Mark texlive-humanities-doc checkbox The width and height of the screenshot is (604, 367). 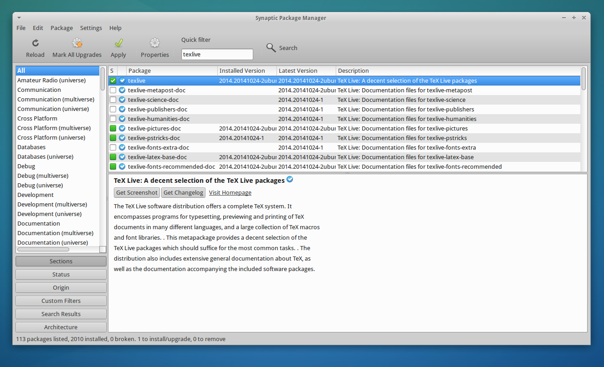pos(113,119)
